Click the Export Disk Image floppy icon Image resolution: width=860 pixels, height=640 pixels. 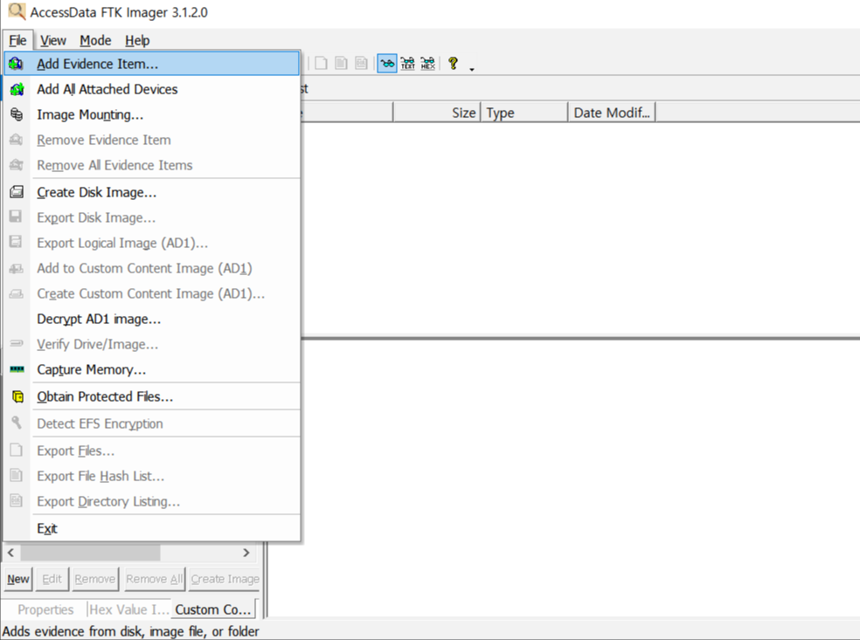click(x=16, y=217)
